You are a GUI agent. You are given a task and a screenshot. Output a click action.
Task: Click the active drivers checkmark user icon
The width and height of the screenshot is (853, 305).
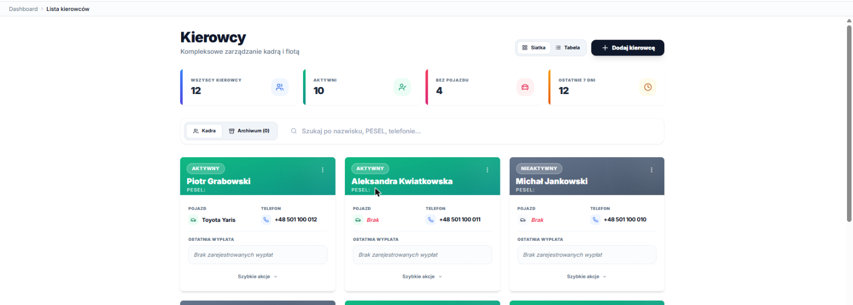(402, 87)
